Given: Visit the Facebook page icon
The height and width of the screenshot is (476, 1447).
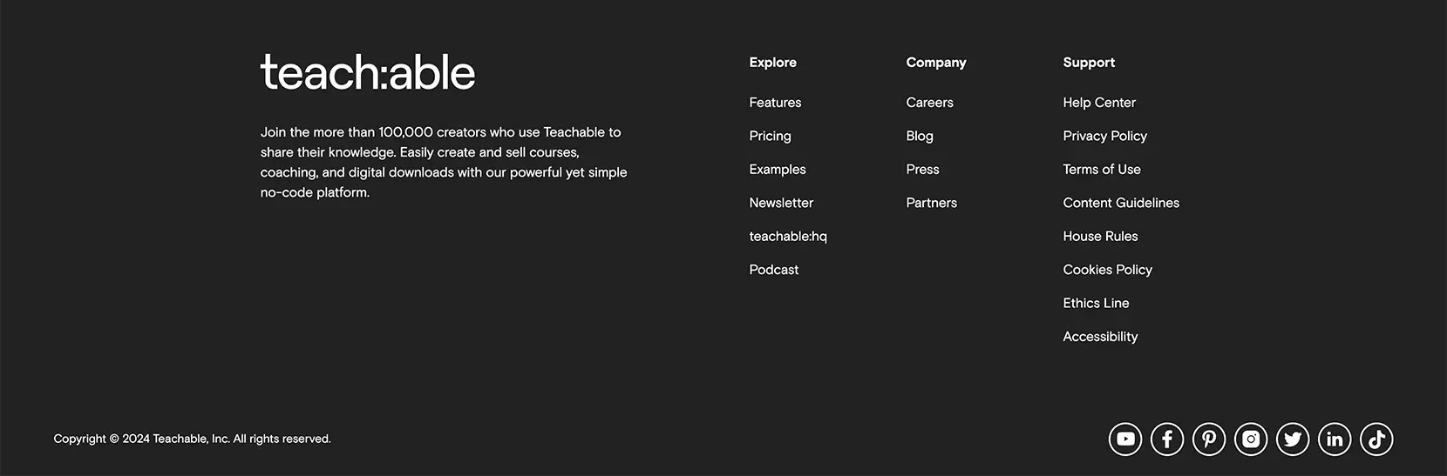Looking at the screenshot, I should 1167,439.
